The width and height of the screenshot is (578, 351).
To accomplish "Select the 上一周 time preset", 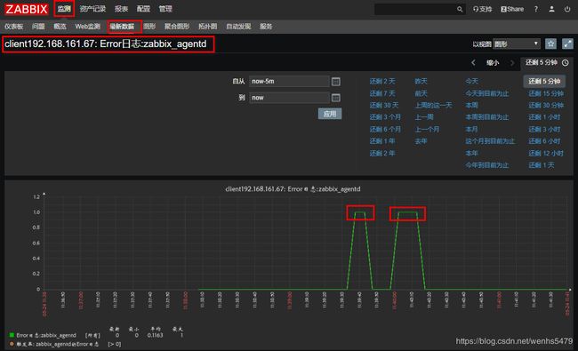I will tap(424, 117).
